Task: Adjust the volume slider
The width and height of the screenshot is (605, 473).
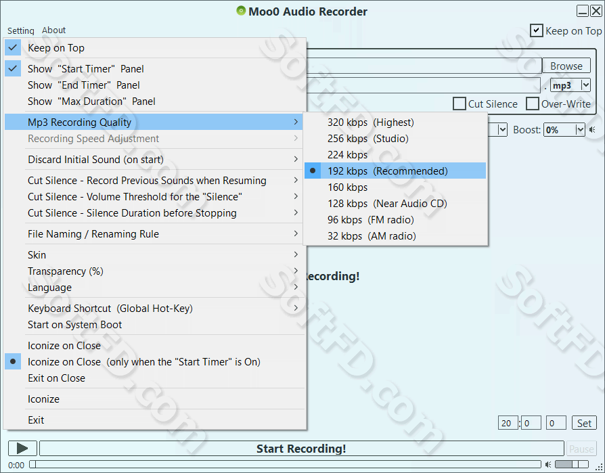Action: pyautogui.click(x=572, y=464)
